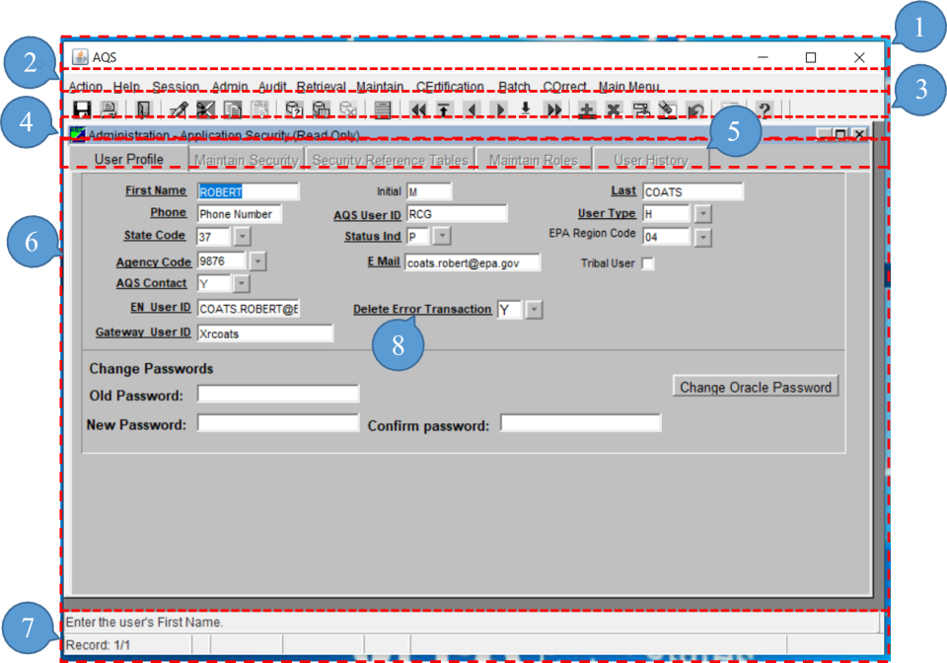Open the Delete Error Transaction dropdown
947x663 pixels.
(534, 309)
